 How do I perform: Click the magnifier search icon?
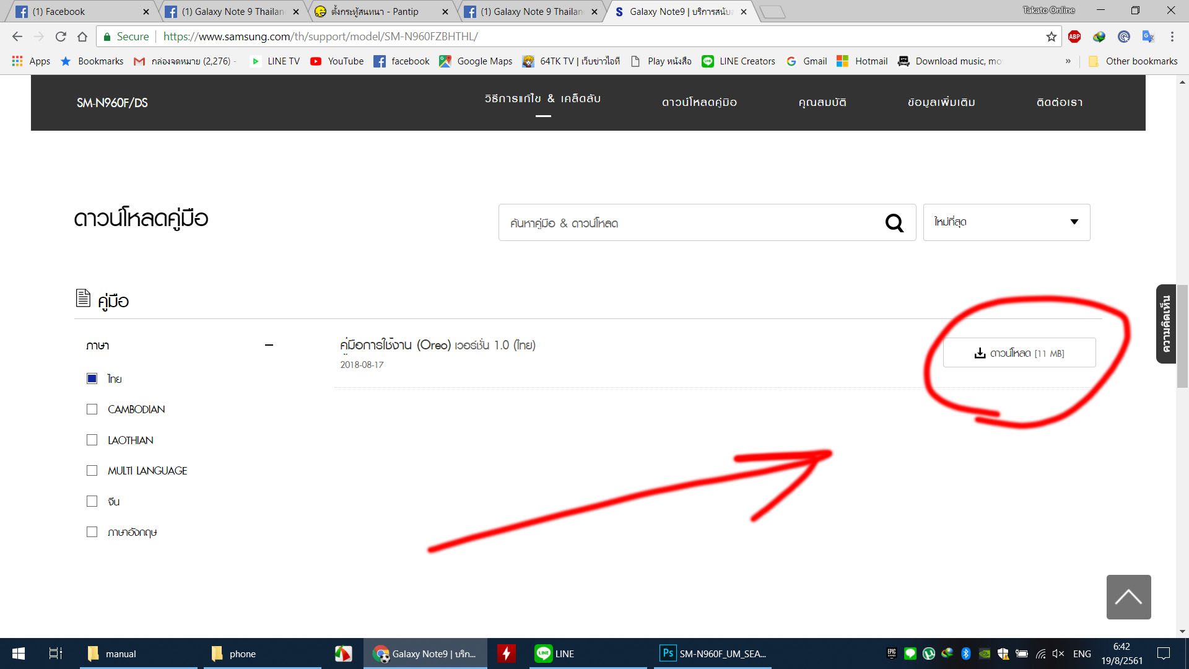[894, 222]
